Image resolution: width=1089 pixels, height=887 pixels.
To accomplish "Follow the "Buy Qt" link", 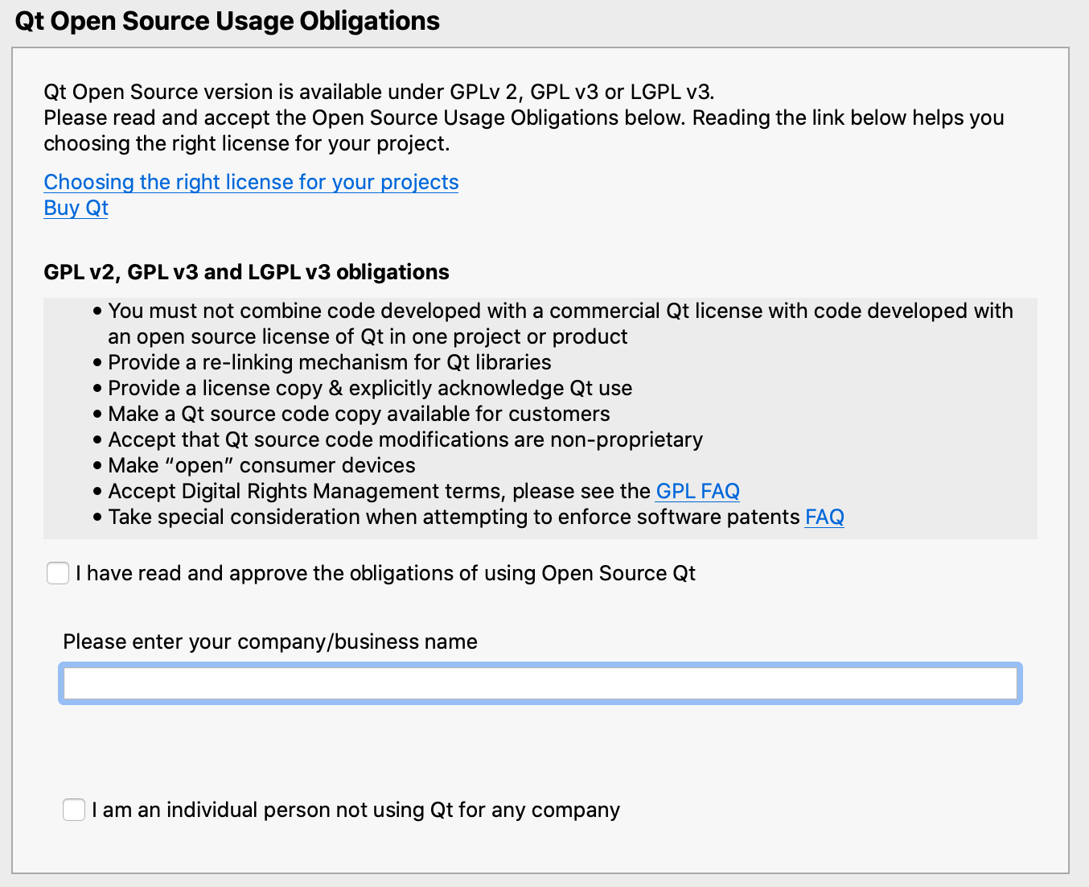I will (75, 208).
